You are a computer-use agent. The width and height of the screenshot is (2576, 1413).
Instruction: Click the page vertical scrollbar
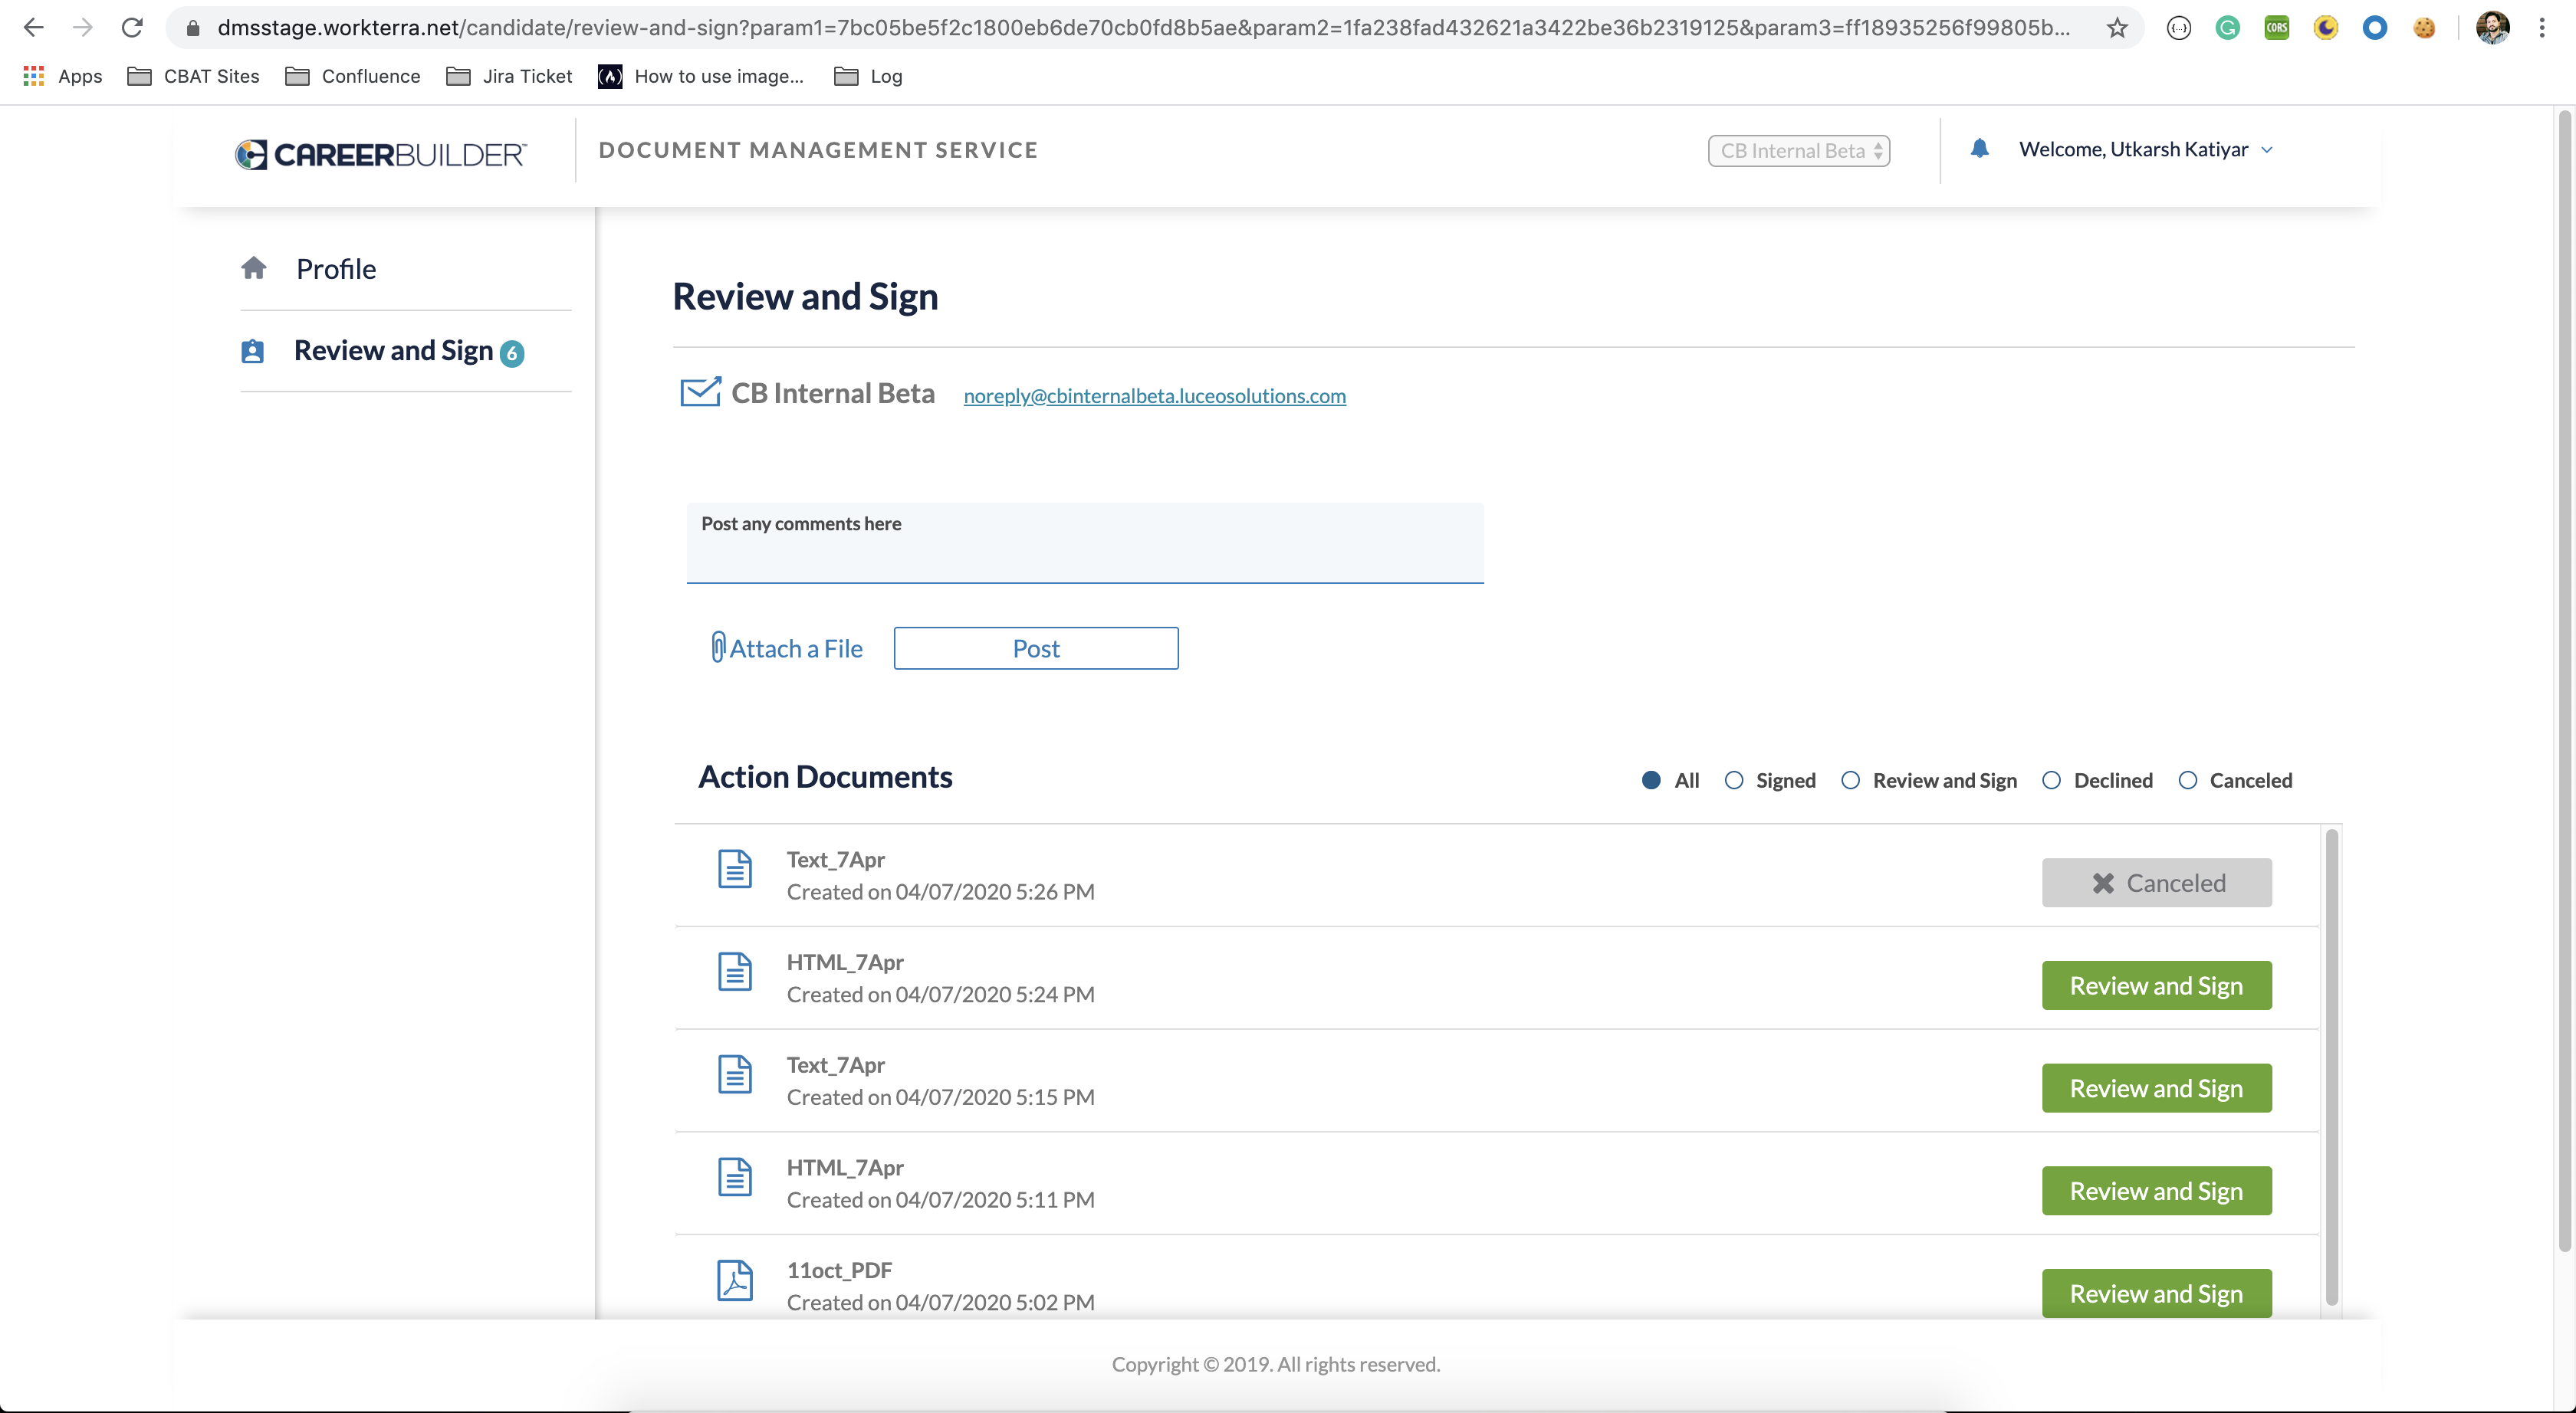pos(2564,680)
